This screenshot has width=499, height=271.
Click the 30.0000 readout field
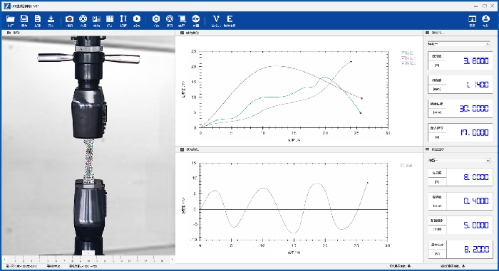tap(460, 109)
